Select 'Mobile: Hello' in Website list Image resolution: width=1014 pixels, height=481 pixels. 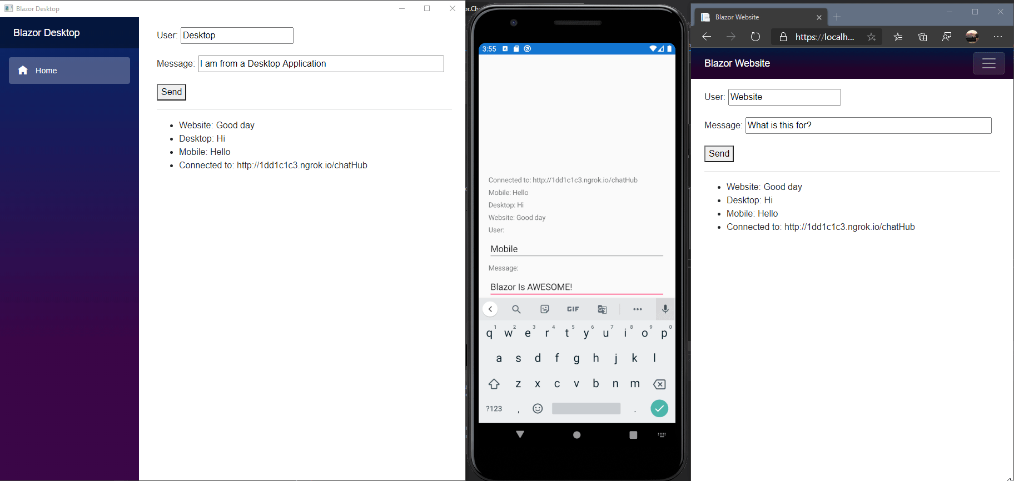pyautogui.click(x=752, y=214)
